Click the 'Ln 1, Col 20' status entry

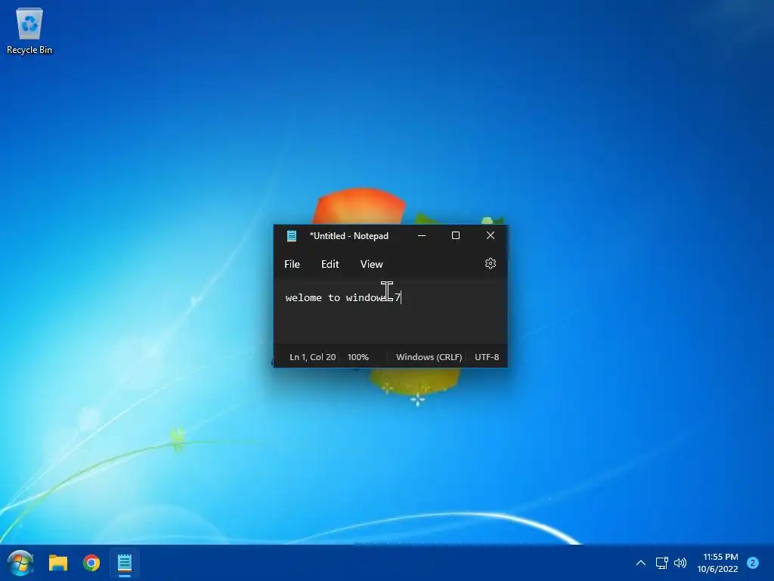(312, 357)
